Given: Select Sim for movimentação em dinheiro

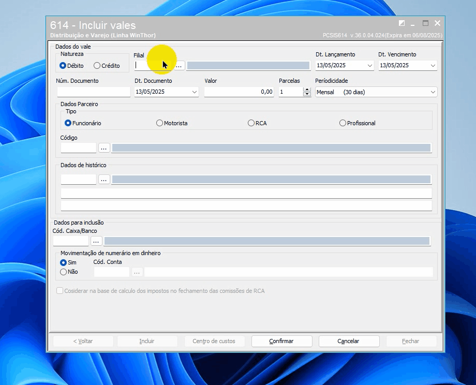Looking at the screenshot, I should (68, 262).
